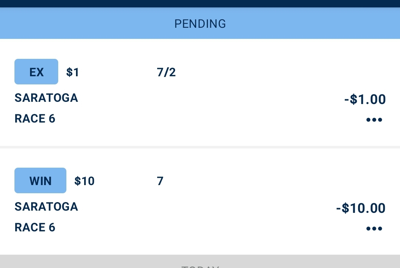
Task: Tap the EX bet type badge
Action: [36, 71]
